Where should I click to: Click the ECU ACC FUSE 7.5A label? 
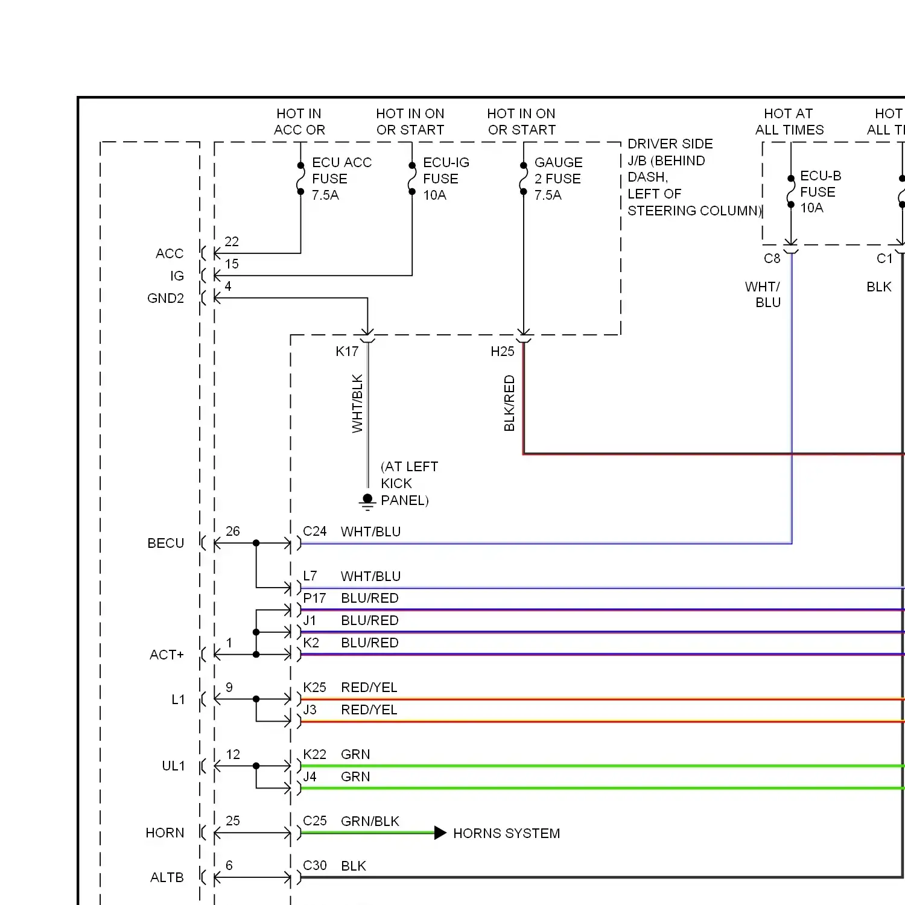(341, 179)
